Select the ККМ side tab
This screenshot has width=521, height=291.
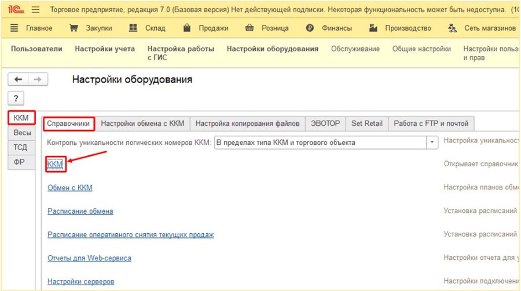click(x=21, y=118)
